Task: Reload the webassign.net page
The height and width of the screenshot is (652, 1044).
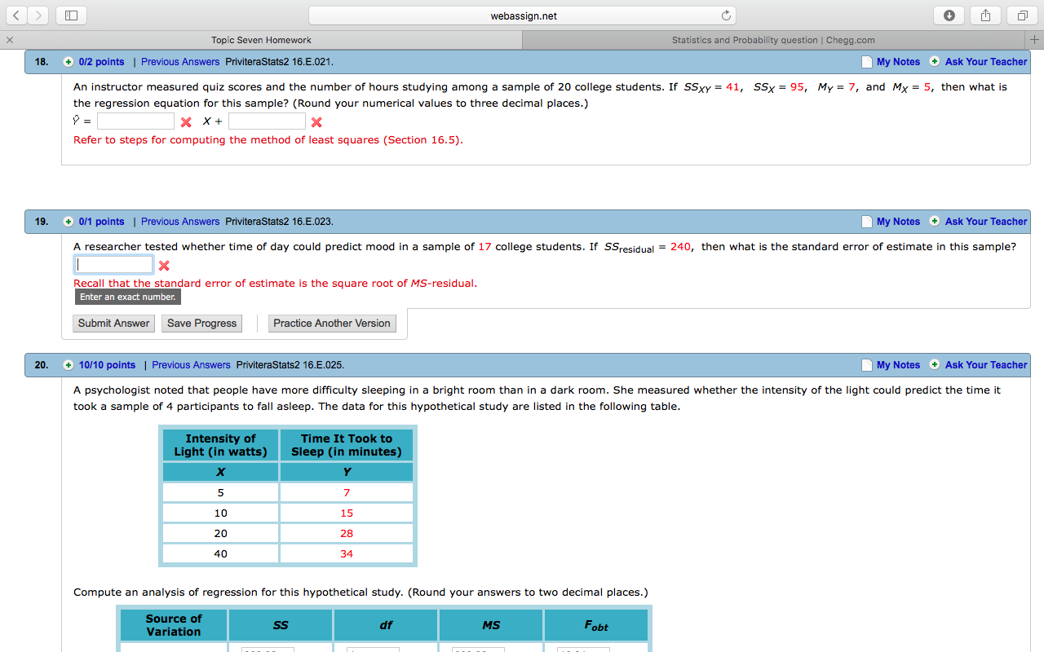Action: pyautogui.click(x=726, y=15)
